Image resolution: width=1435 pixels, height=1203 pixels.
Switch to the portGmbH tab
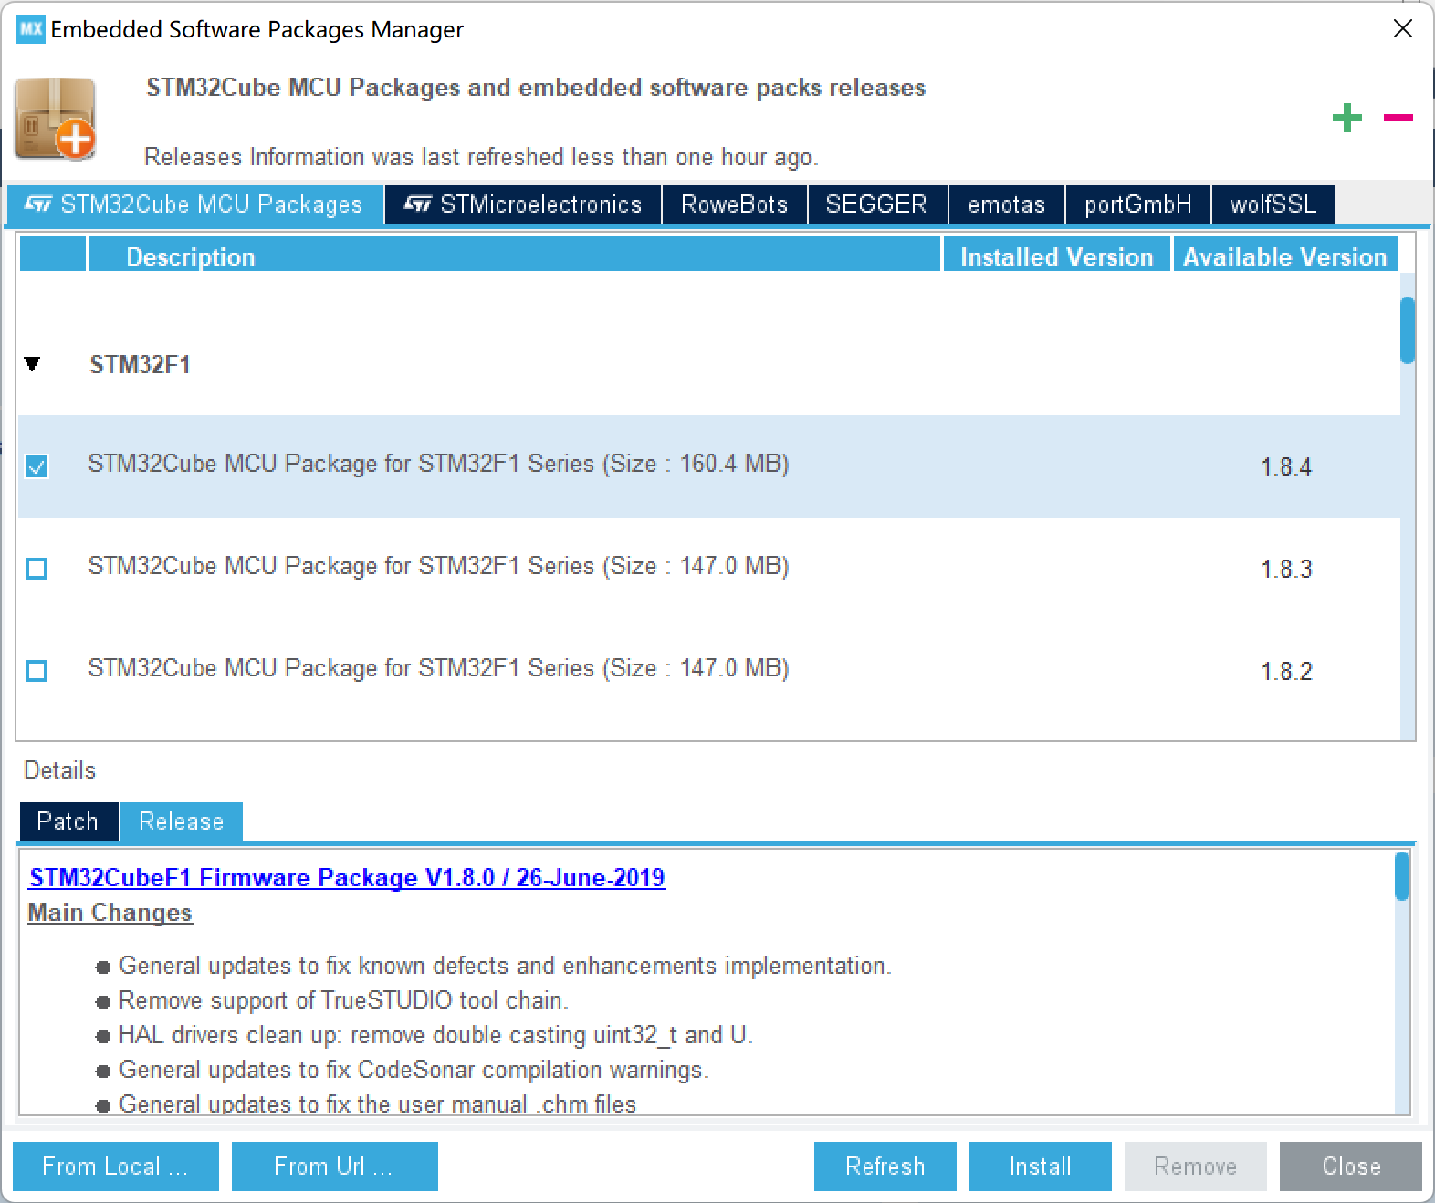tap(1137, 204)
